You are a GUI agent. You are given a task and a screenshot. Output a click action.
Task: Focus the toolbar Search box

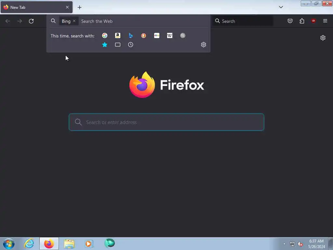point(243,21)
